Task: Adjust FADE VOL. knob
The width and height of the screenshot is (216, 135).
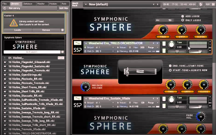Action: pyautogui.click(x=201, y=117)
